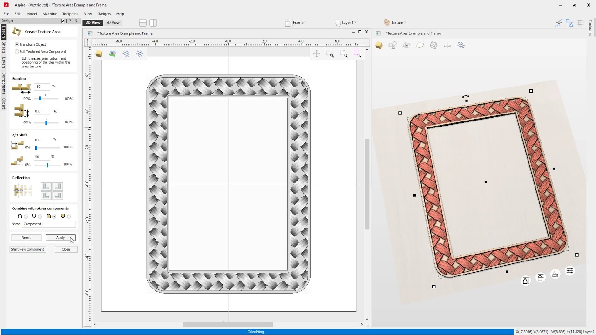Click the Close button in texture panel

tap(66, 249)
